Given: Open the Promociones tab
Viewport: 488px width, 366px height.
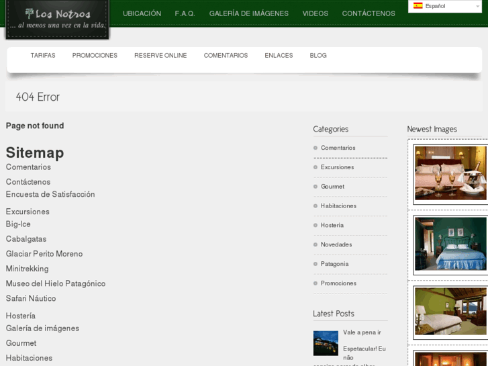Looking at the screenshot, I should pos(95,56).
